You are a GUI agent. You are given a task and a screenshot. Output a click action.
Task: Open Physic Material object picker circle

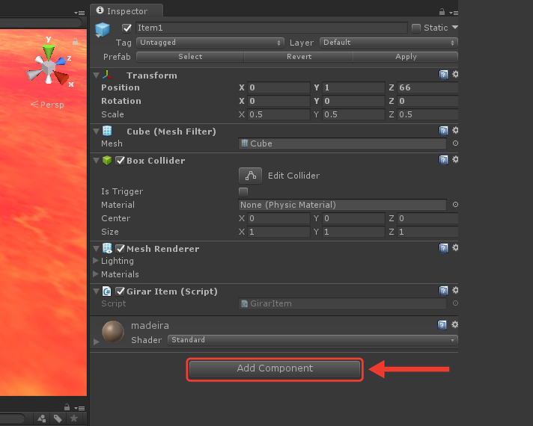coord(455,204)
